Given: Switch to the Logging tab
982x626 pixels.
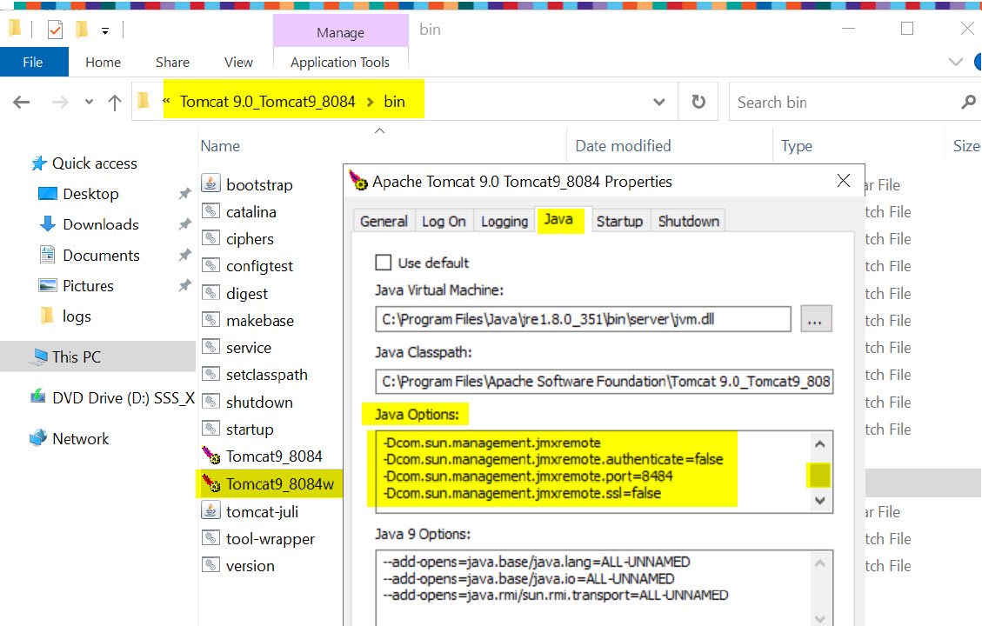Looking at the screenshot, I should point(504,221).
